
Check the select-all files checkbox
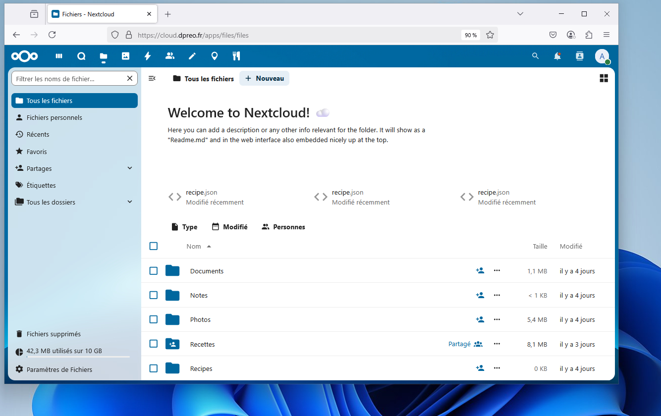point(154,246)
